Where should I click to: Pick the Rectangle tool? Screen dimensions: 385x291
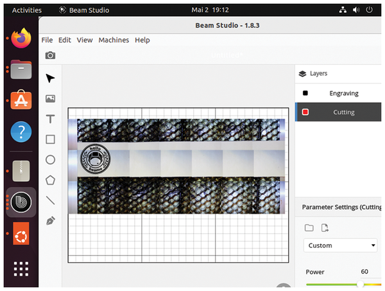50,139
